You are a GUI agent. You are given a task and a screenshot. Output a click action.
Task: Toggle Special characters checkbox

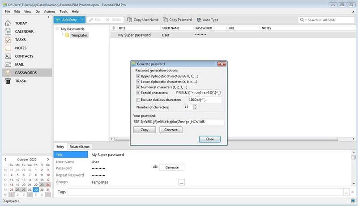(138, 93)
